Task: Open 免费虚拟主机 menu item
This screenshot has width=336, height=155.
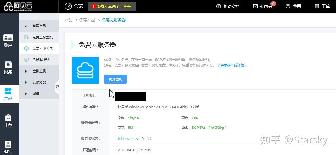Action: 39,37
